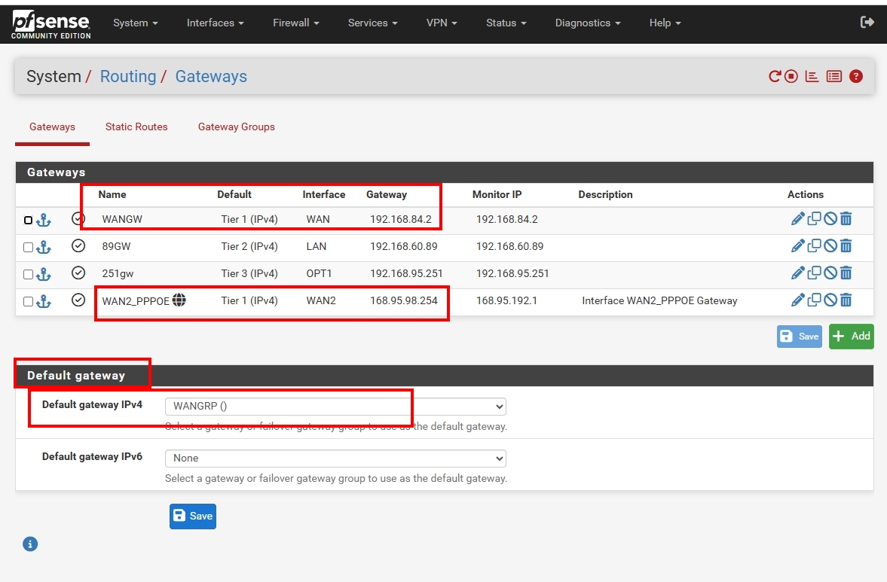This screenshot has width=887, height=582.
Task: Open the Gateway Groups tab
Action: click(x=236, y=126)
